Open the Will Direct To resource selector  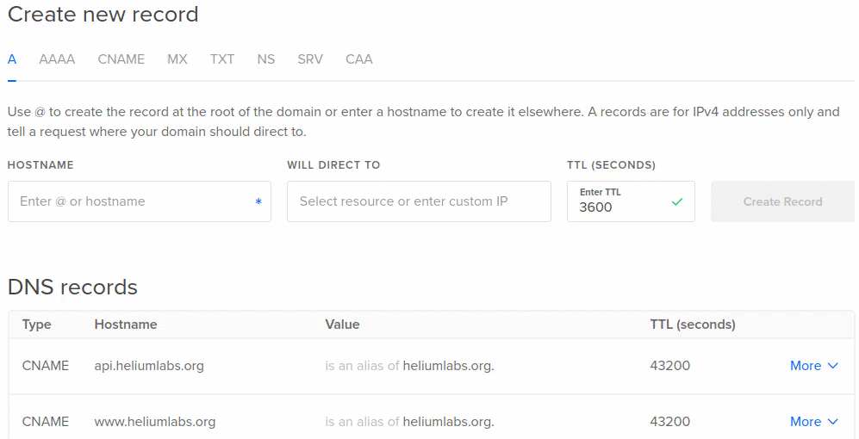(419, 201)
